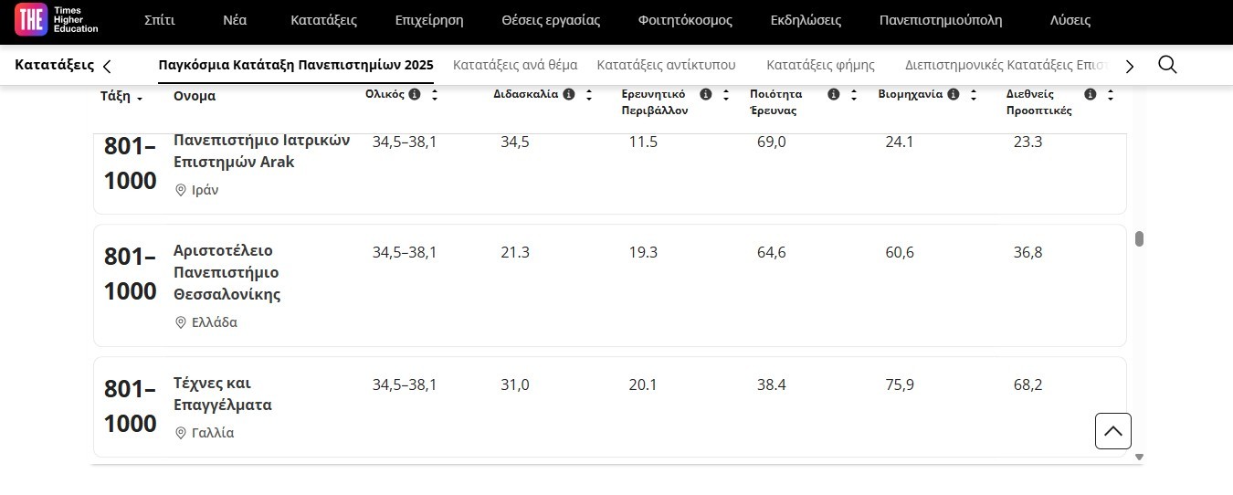Image resolution: width=1233 pixels, height=495 pixels.
Task: Click the page vertical scrollbar thumb
Action: pos(1139,239)
